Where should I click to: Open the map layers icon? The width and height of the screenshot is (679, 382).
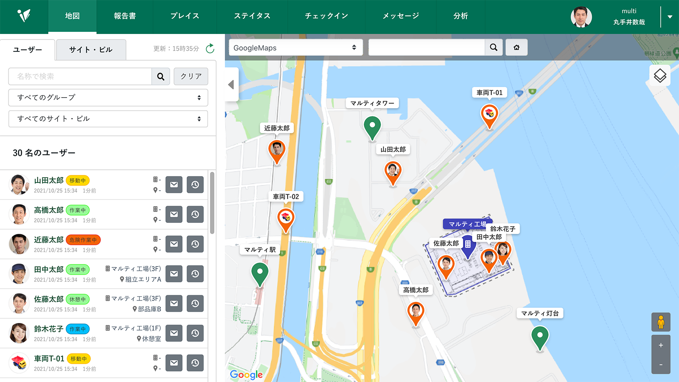point(660,75)
